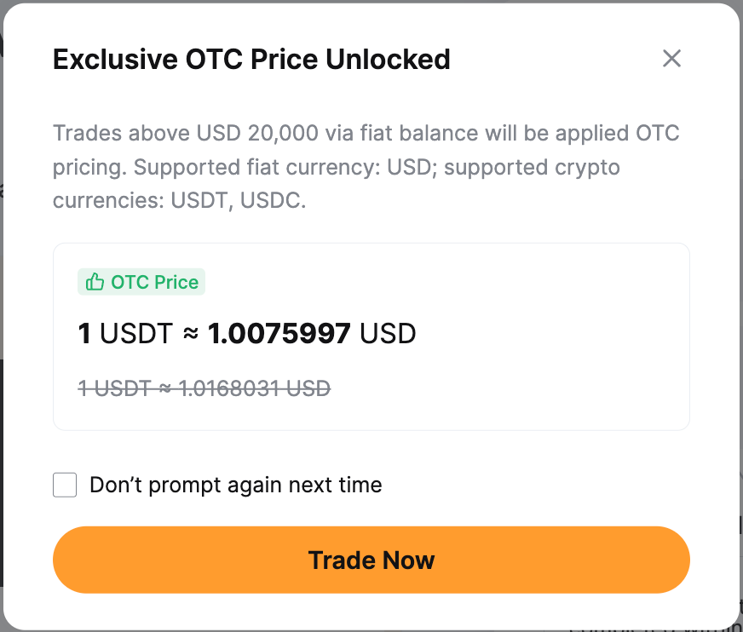743x632 pixels.
Task: Click USDT in the bold OTC rate line
Action: point(136,333)
